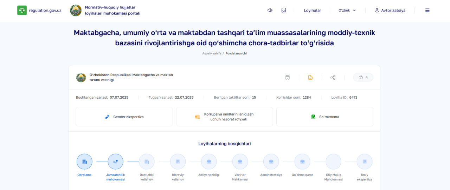Click the Foydalanuvchi breadcrumb text
The image size is (450, 190).
pyautogui.click(x=236, y=53)
